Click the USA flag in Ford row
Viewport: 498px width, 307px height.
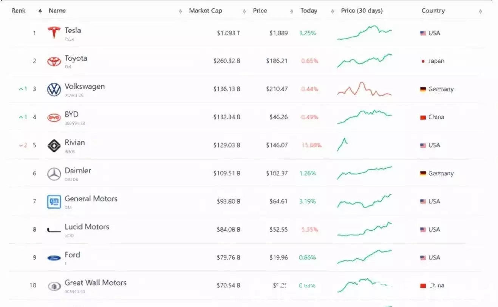click(x=423, y=258)
